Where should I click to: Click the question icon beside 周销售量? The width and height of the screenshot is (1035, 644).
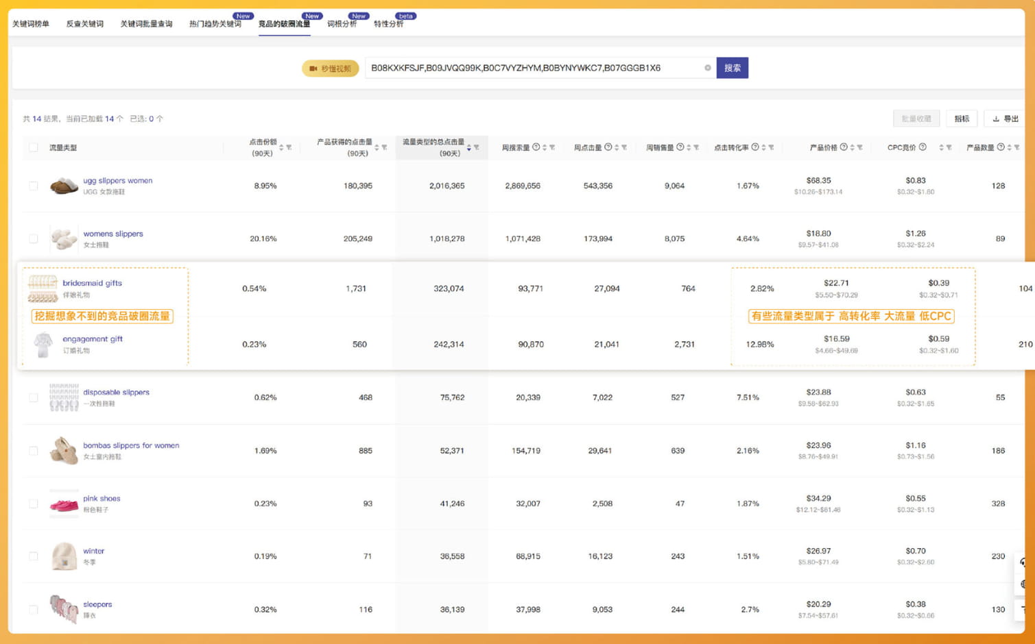pyautogui.click(x=680, y=147)
